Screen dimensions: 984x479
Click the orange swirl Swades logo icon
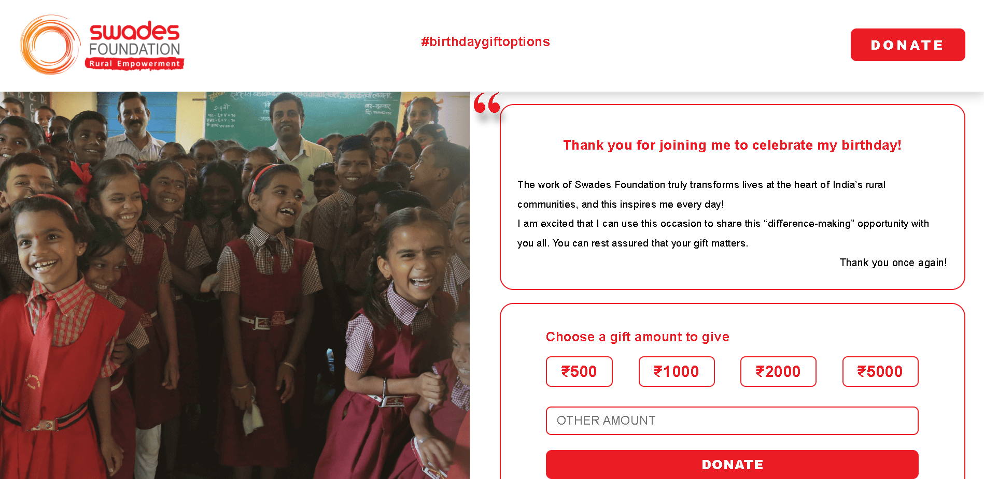[50, 45]
